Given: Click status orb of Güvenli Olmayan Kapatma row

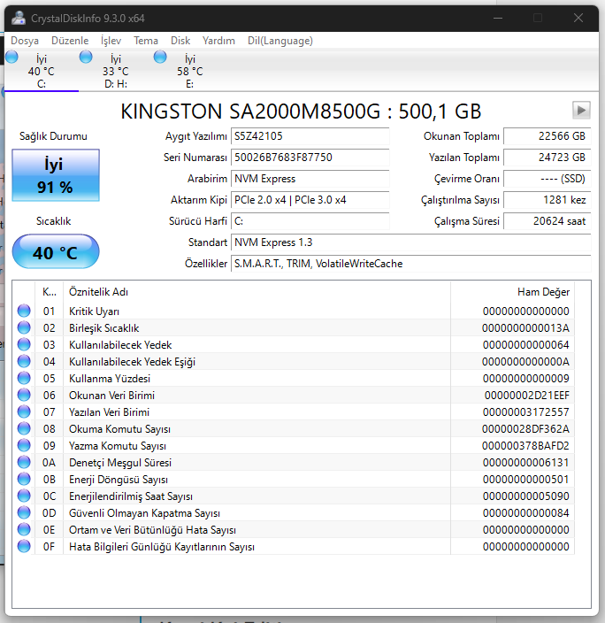Looking at the screenshot, I should coord(24,512).
